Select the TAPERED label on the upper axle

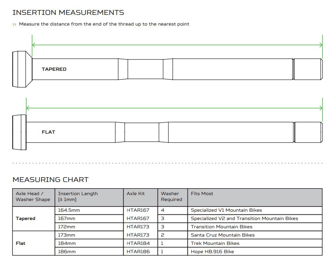tap(54, 69)
